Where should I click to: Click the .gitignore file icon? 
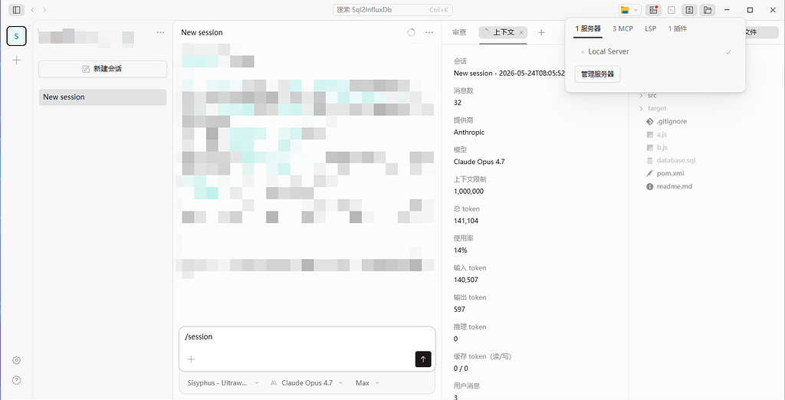(x=650, y=121)
